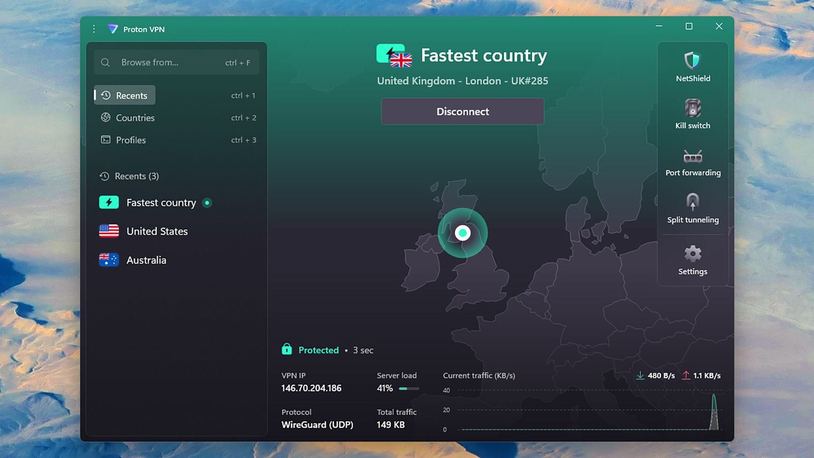Click the magnifier icon in the search bar
The width and height of the screenshot is (814, 458).
click(x=105, y=62)
